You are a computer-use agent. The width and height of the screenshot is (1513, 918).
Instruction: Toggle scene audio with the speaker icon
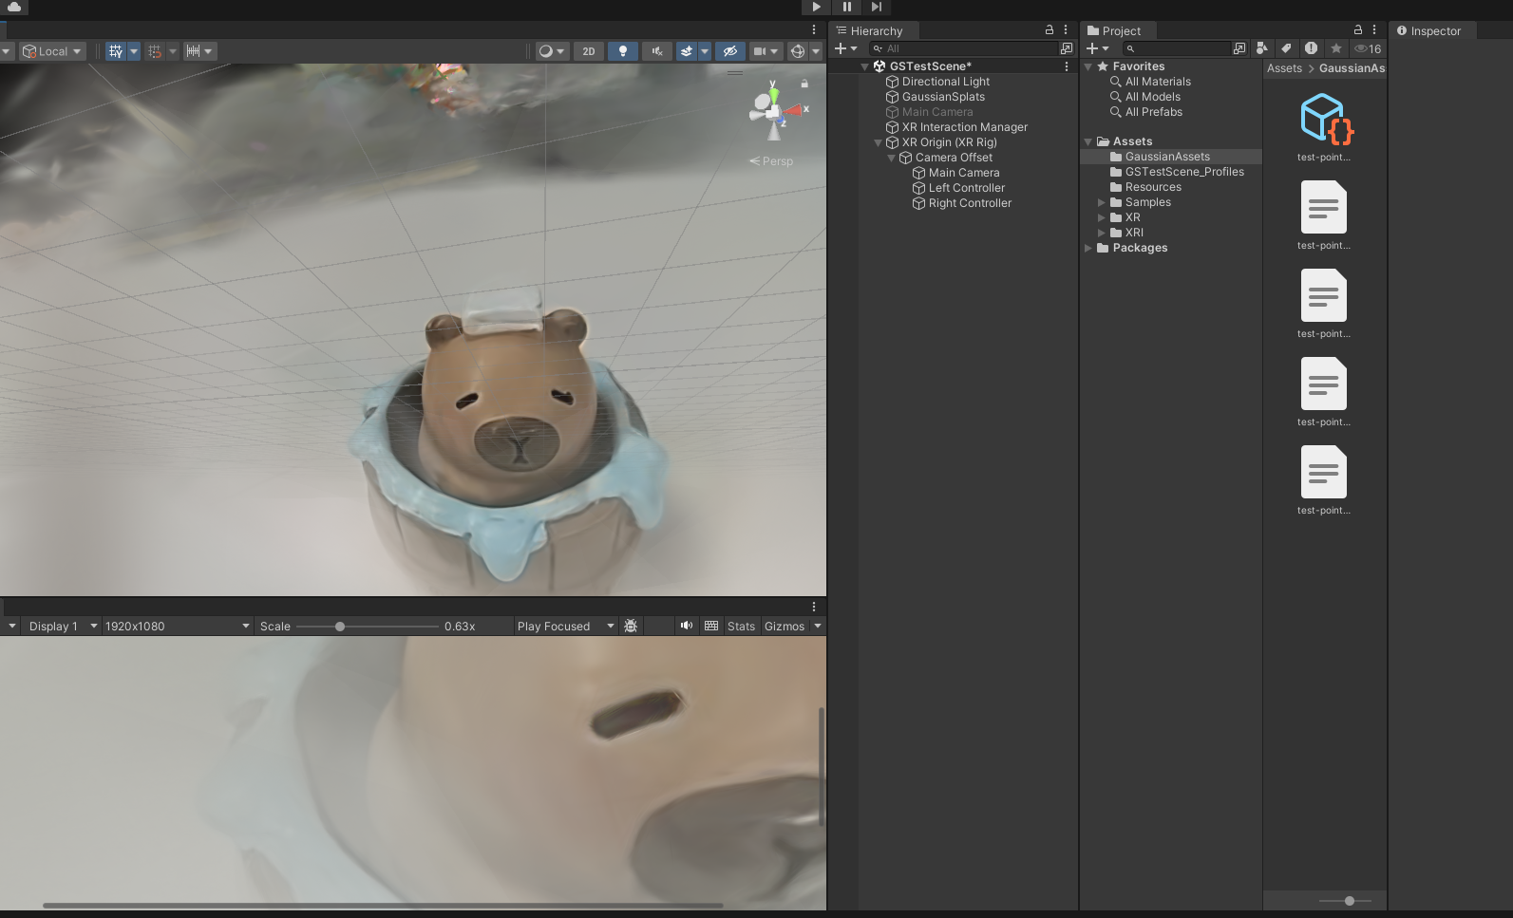(x=656, y=51)
